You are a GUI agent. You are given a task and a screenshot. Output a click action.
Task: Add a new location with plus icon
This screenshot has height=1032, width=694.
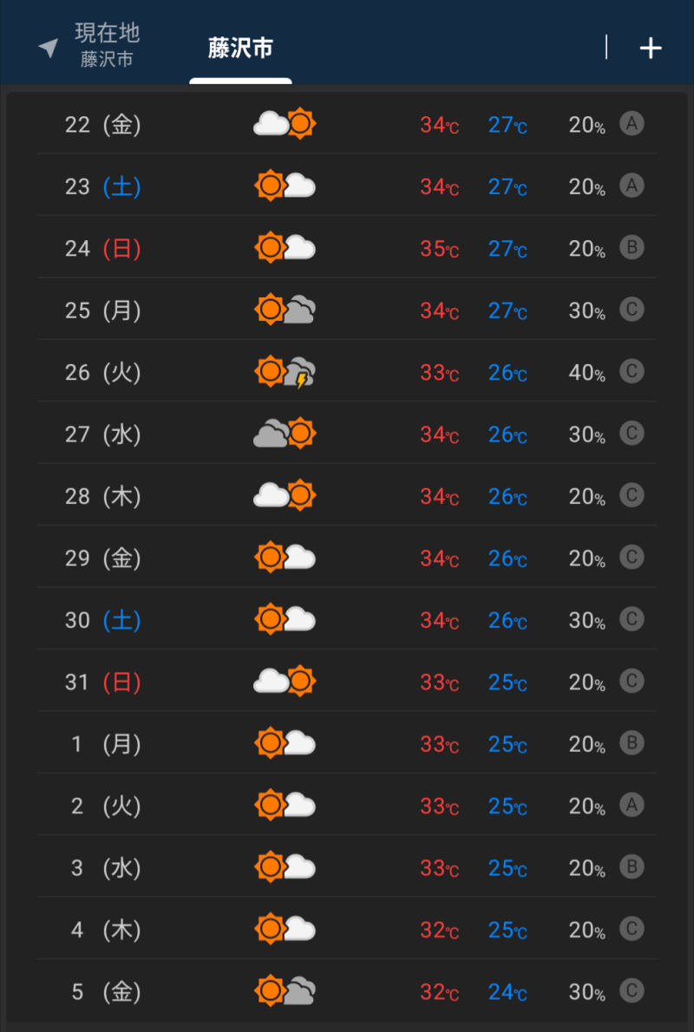coord(651,48)
